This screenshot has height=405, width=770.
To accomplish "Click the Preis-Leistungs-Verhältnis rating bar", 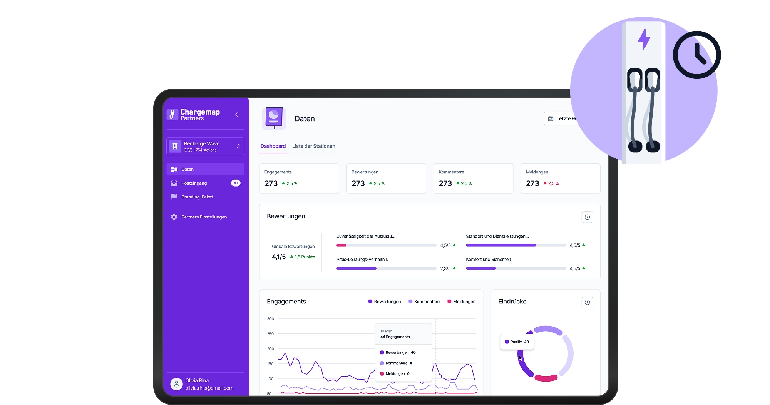I will (x=386, y=268).
